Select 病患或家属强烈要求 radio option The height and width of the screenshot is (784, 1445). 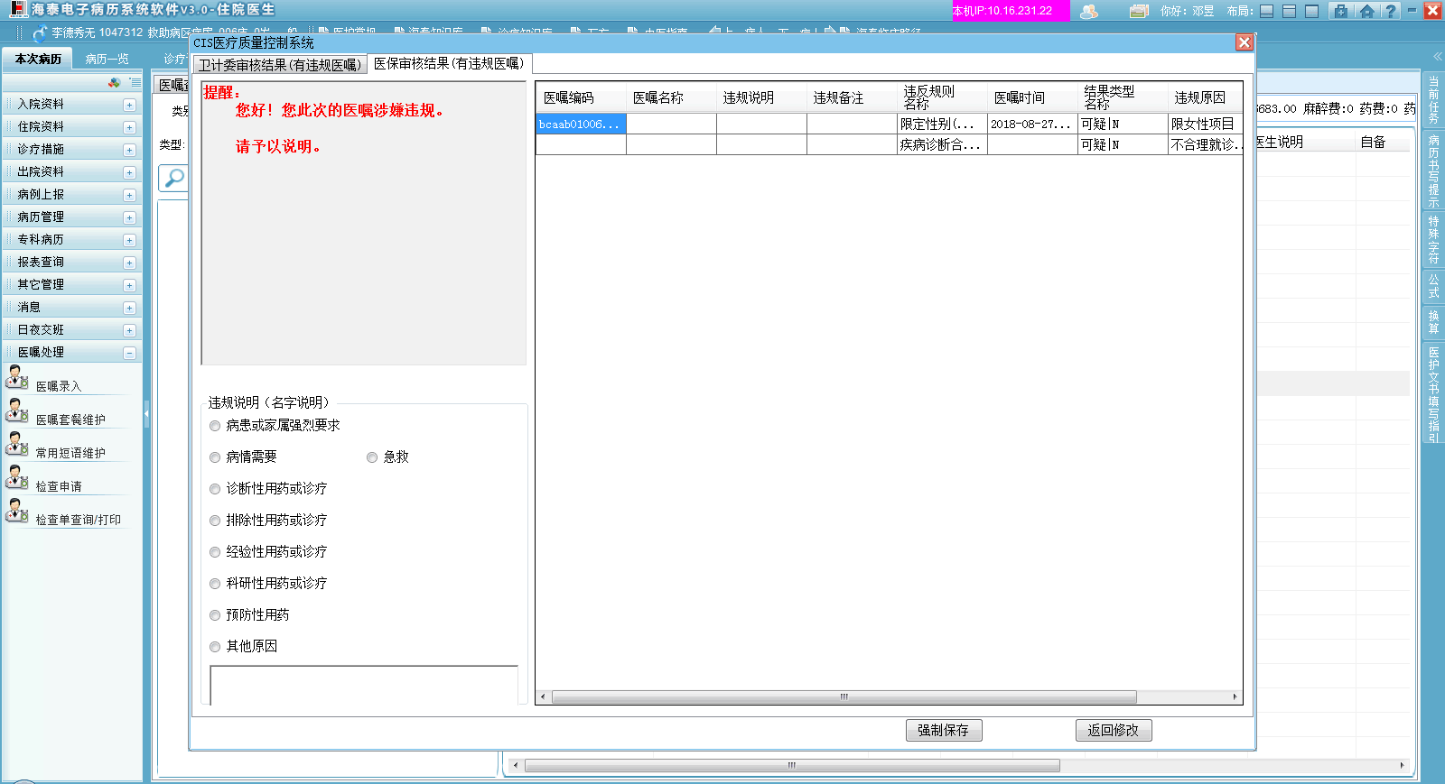point(215,426)
